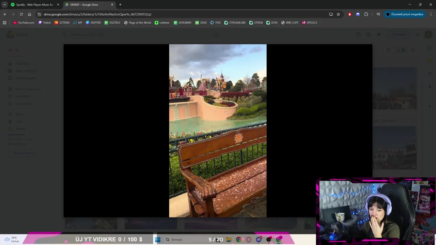The height and width of the screenshot is (245, 436).
Task: Open the Linktree bookmark
Action: (x=162, y=22)
